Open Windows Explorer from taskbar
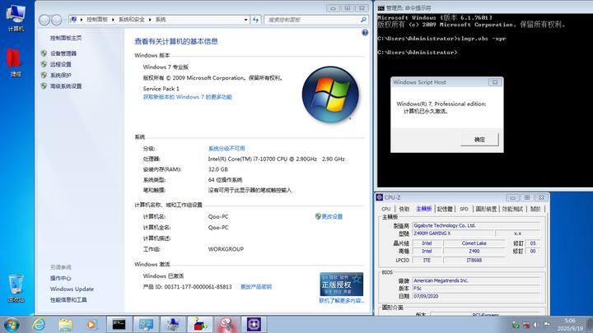 click(65, 324)
